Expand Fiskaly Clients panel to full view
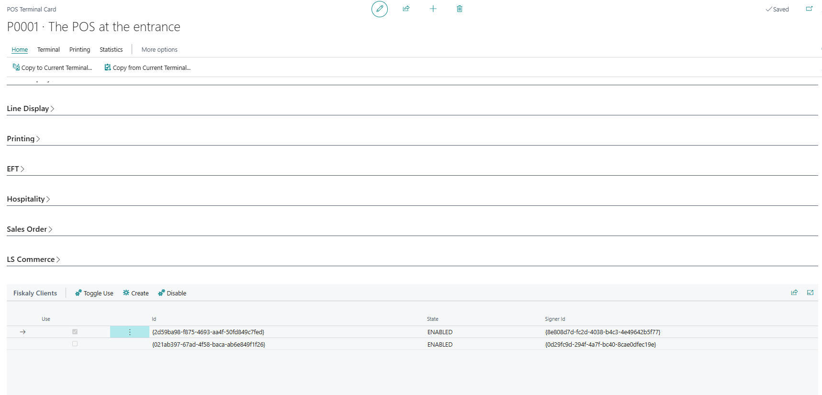 pos(810,293)
